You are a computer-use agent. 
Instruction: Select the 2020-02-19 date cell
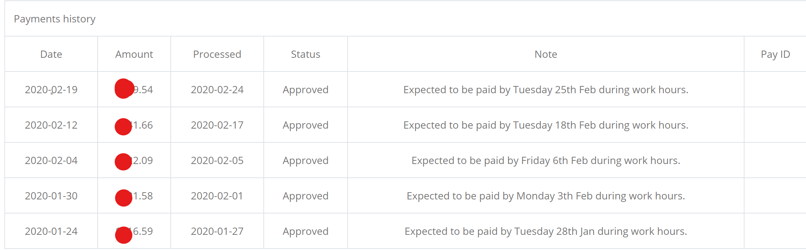coord(51,90)
